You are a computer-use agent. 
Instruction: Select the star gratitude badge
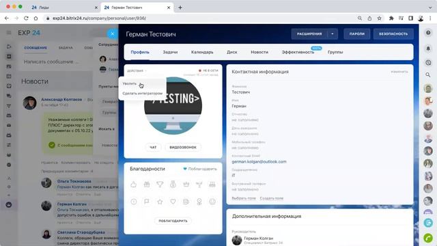(160, 202)
